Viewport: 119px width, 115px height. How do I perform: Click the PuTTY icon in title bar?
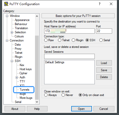6,4
